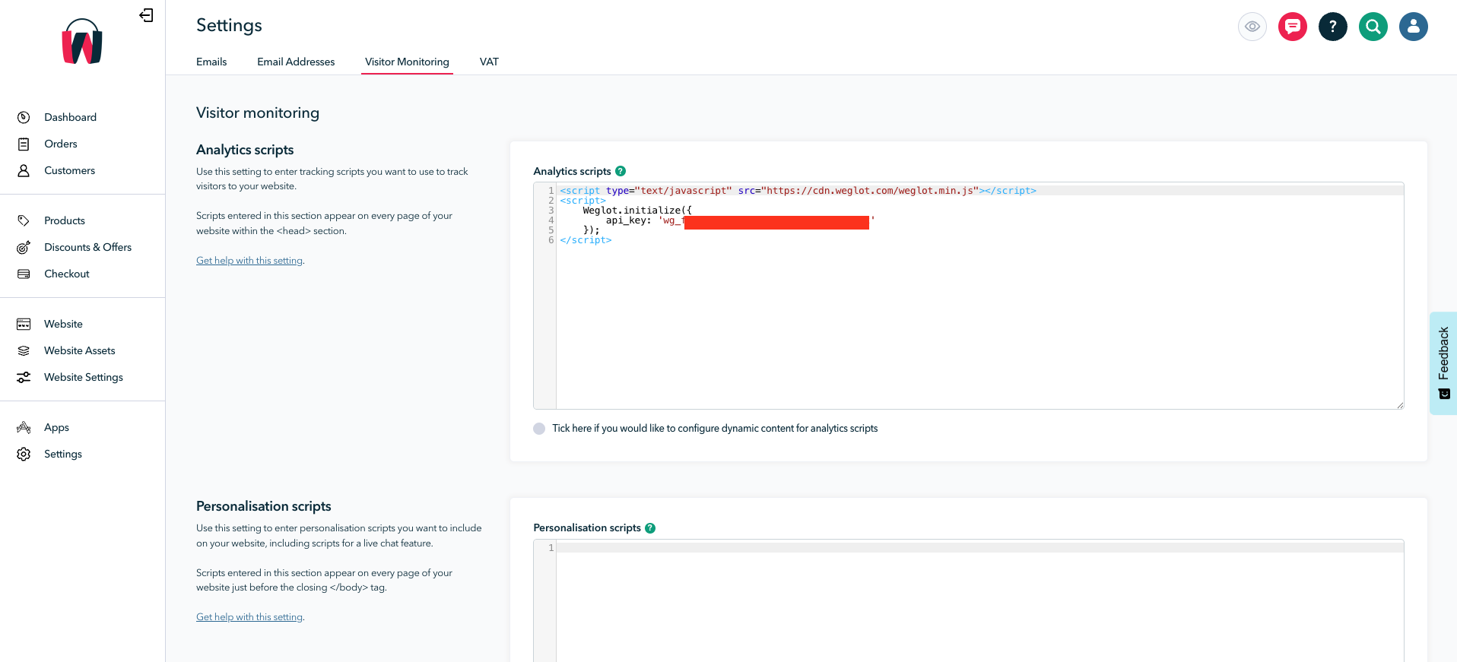Open Customers from the sidebar
This screenshot has height=662, width=1457.
click(x=69, y=170)
